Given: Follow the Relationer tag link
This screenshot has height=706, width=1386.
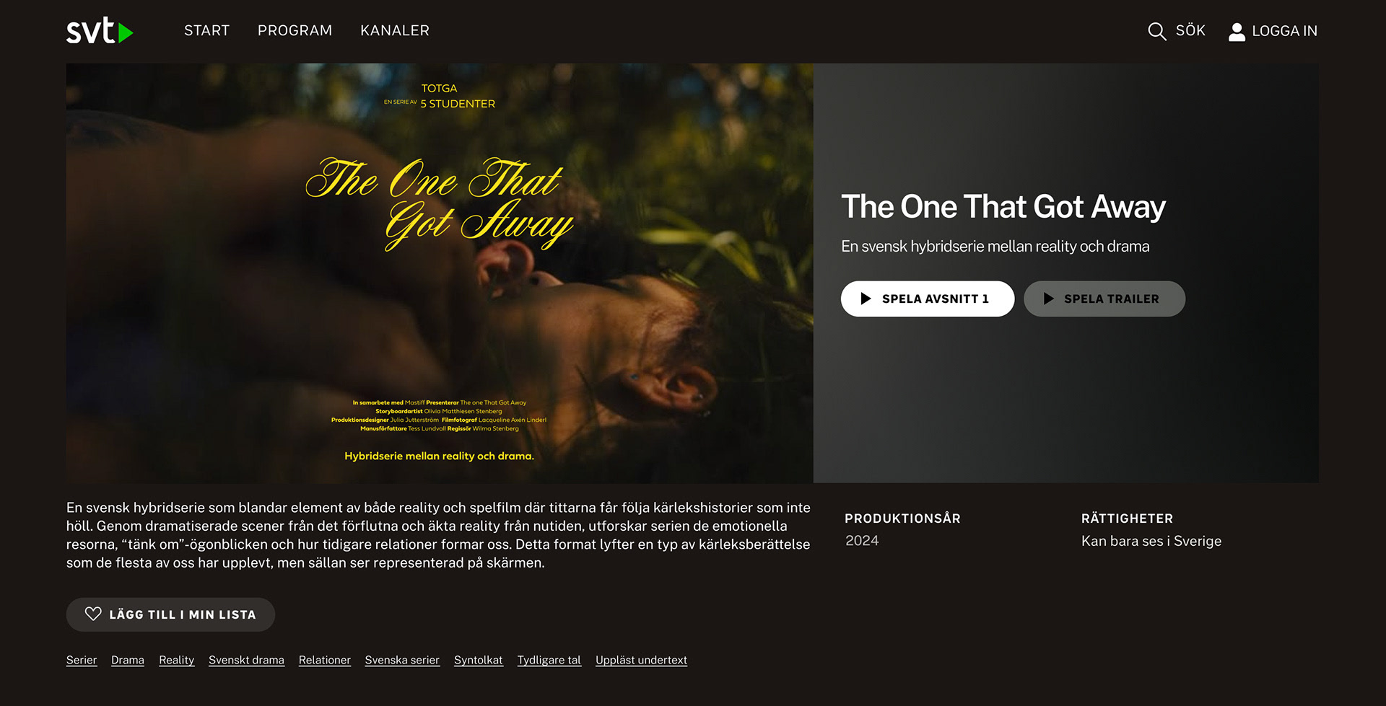Looking at the screenshot, I should coord(325,660).
